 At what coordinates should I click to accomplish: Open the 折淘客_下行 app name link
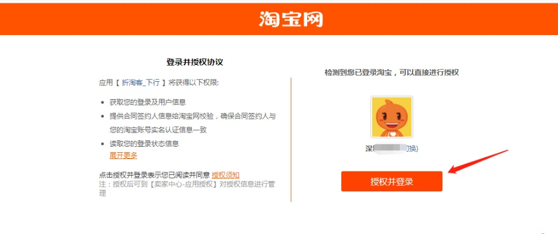click(141, 82)
